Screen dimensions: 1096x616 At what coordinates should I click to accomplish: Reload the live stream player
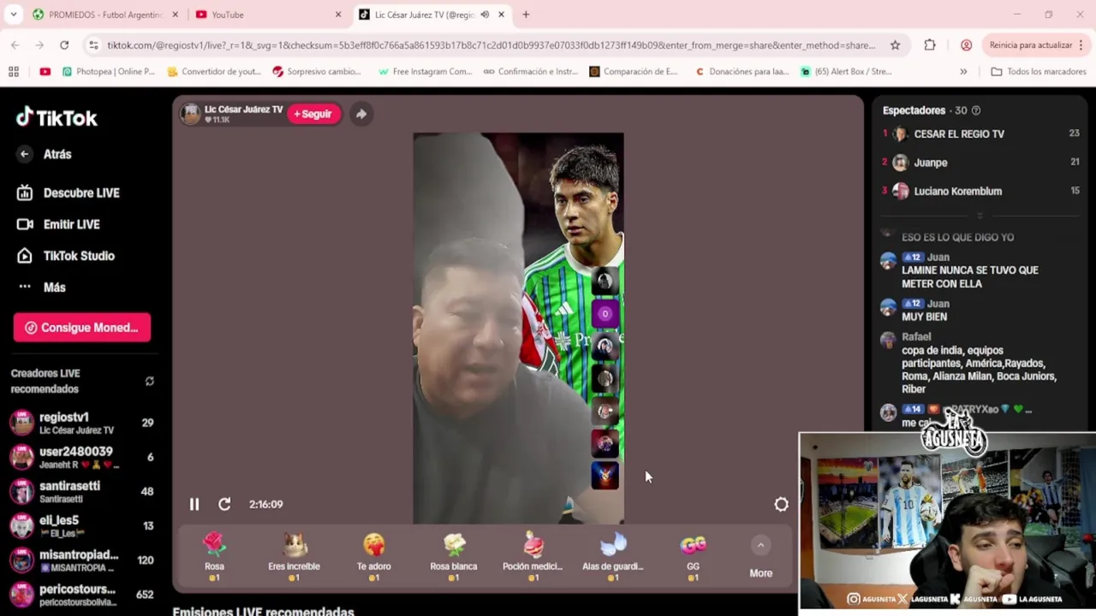(x=224, y=505)
